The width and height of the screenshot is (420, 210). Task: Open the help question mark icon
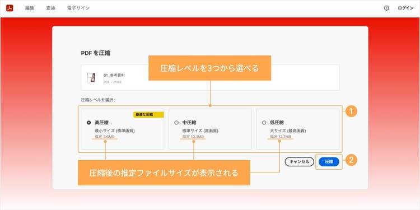pyautogui.click(x=386, y=8)
